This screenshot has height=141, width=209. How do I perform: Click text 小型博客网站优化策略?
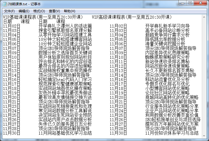(167, 89)
